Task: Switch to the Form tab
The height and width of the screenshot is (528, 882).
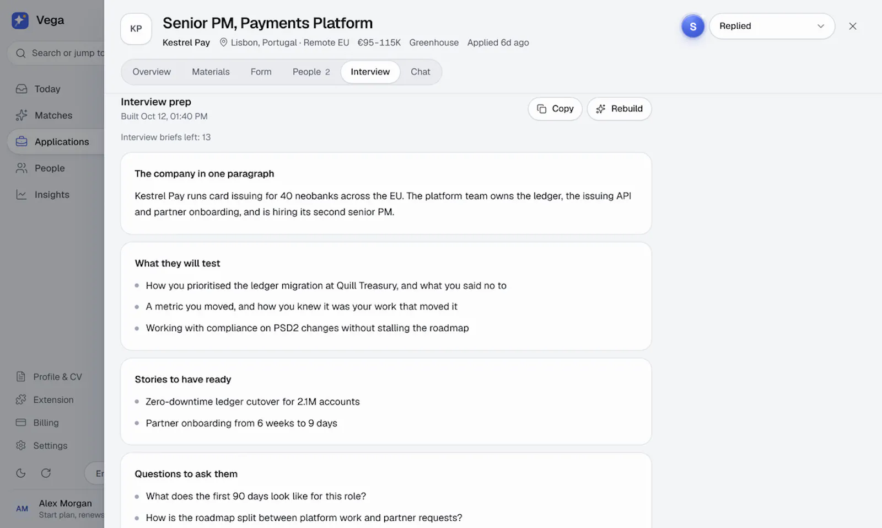Action: point(261,72)
